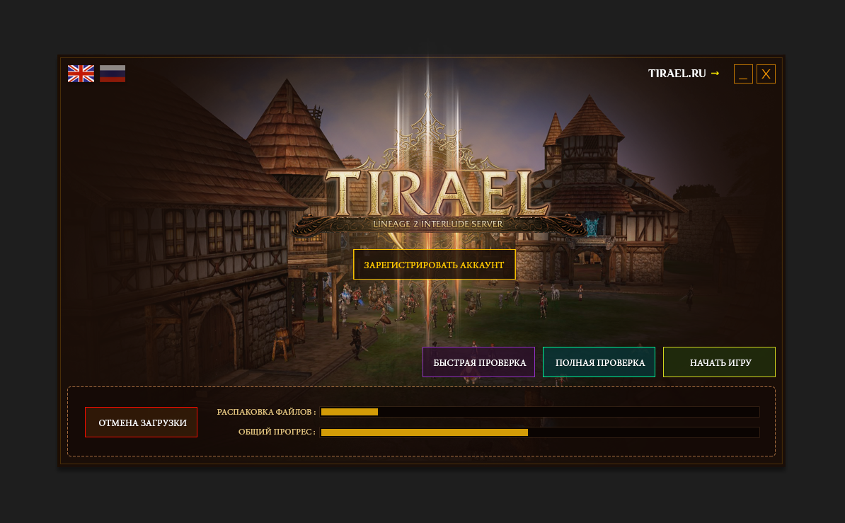Click the blue crest emblem beside logo

click(x=592, y=227)
